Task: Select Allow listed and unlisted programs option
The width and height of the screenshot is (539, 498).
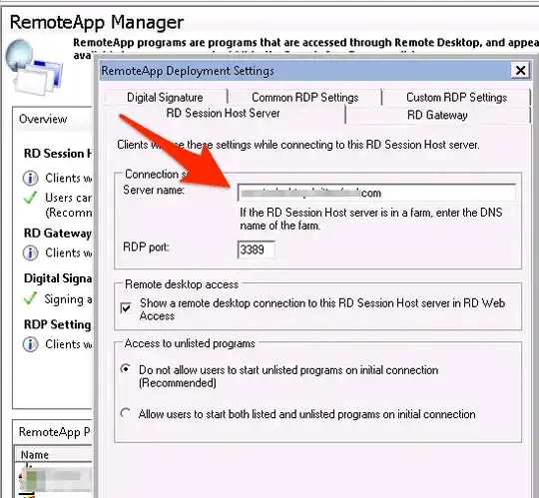Action: pyautogui.click(x=126, y=413)
